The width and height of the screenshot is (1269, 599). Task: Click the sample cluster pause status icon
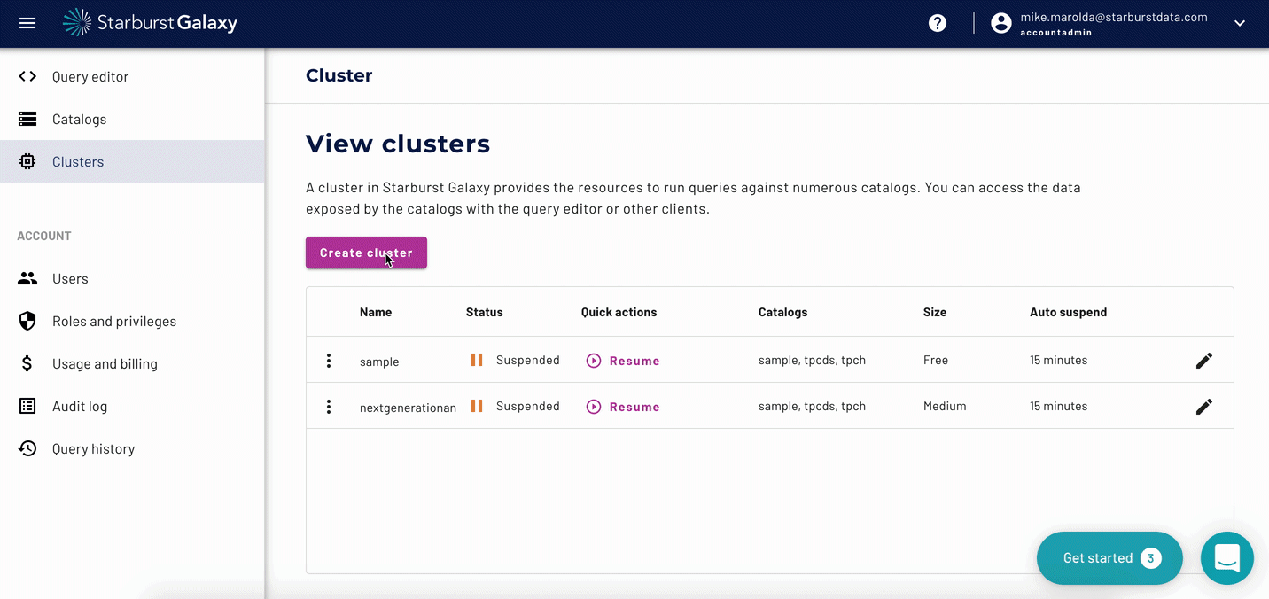[x=477, y=360]
